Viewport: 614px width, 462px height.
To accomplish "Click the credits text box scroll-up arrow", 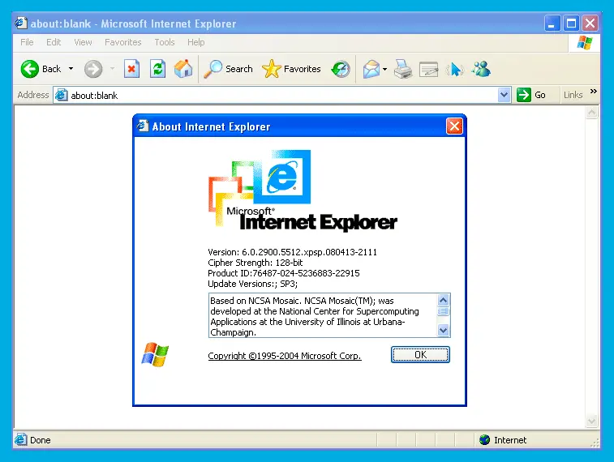I will 444,300.
